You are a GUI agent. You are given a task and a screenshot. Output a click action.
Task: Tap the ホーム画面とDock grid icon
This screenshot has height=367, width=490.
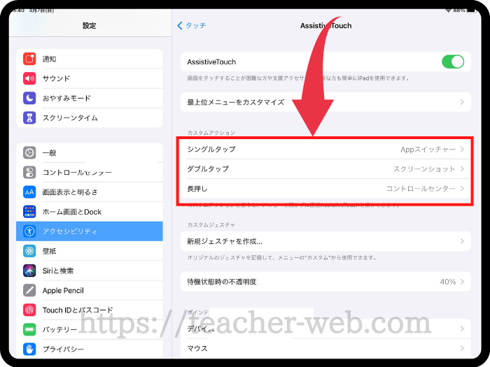coord(29,212)
